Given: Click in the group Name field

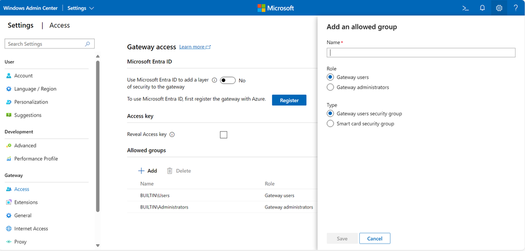Looking at the screenshot, I should (421, 53).
